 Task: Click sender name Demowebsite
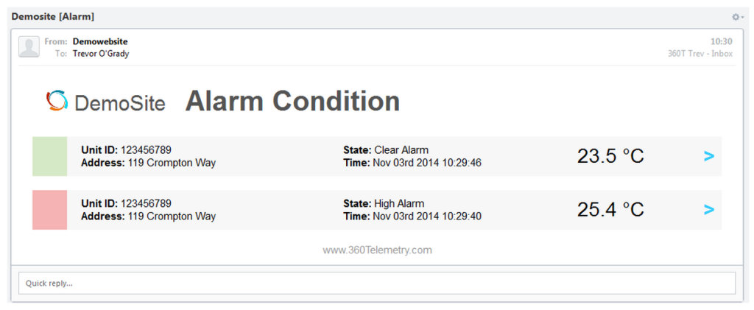coord(100,42)
